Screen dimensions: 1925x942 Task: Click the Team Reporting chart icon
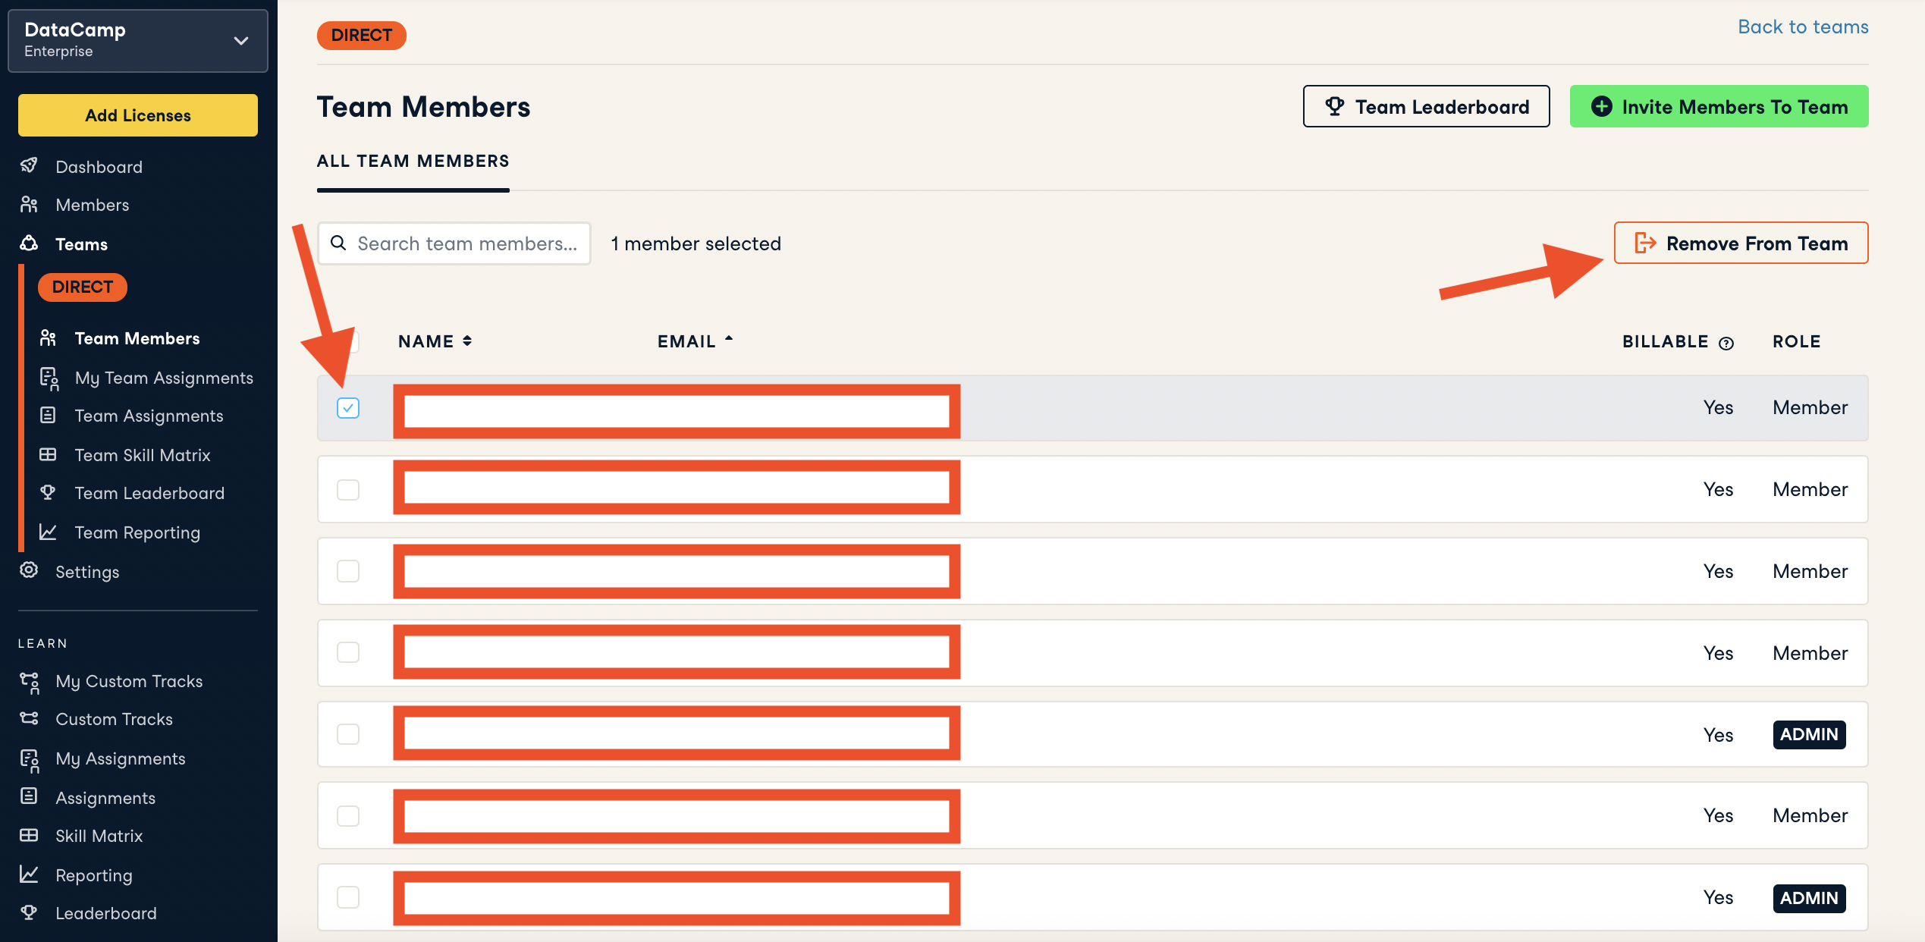point(48,532)
